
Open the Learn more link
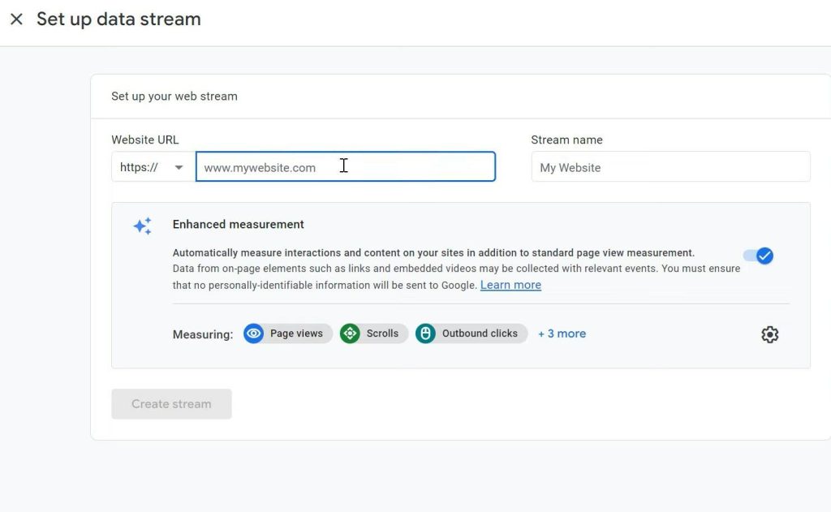tap(510, 285)
